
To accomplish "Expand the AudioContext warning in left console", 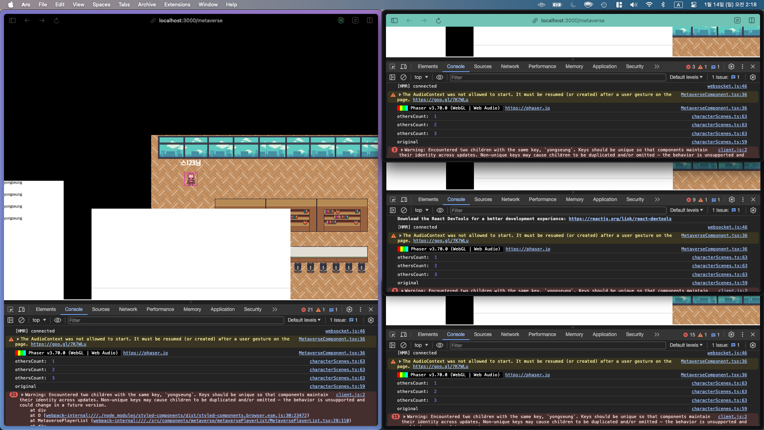I will click(x=18, y=339).
